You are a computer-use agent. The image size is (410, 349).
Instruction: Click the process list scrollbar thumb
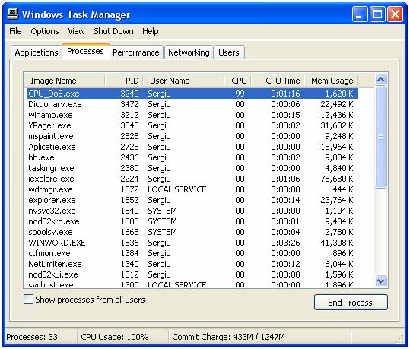(x=380, y=137)
